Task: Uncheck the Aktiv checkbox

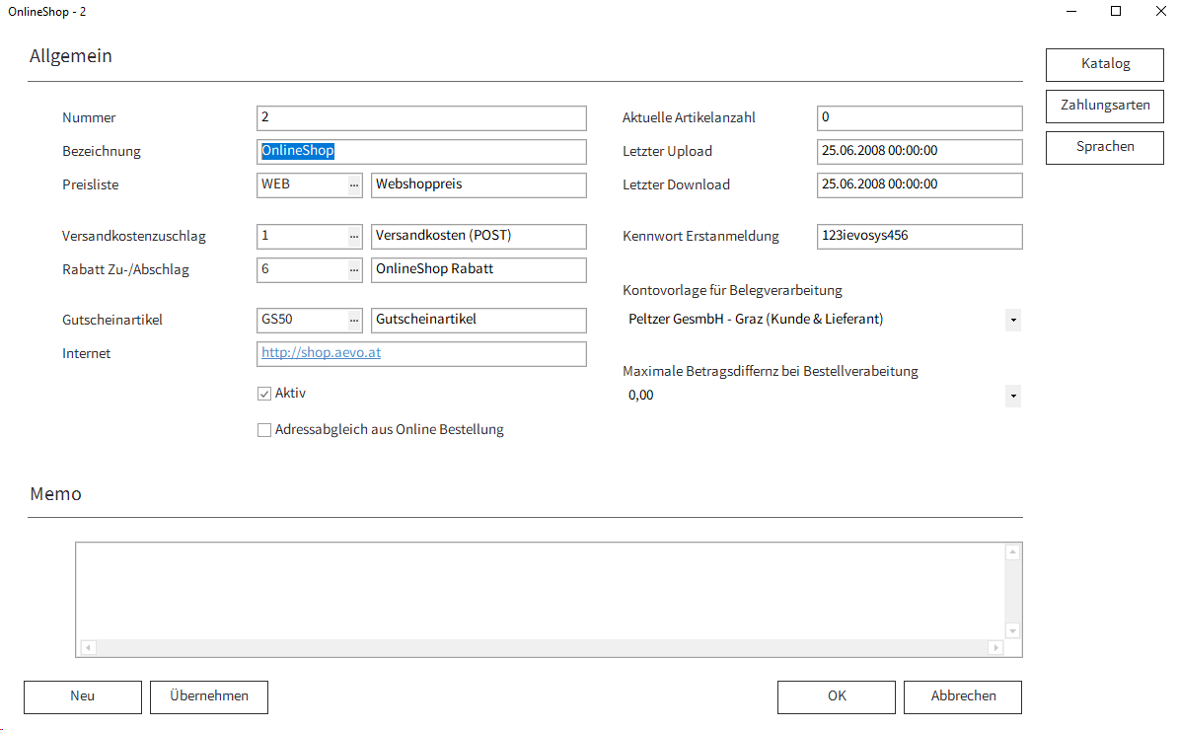Action: pos(264,394)
